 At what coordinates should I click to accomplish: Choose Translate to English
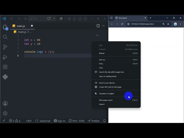pos(116,93)
